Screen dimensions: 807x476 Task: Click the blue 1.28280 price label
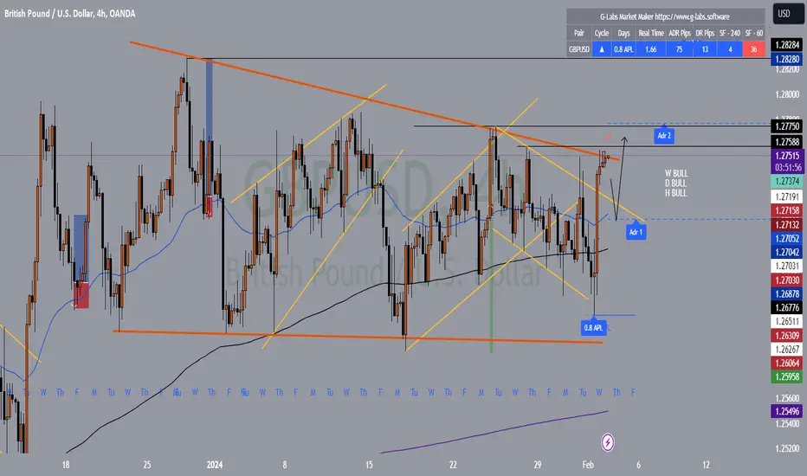coord(786,59)
